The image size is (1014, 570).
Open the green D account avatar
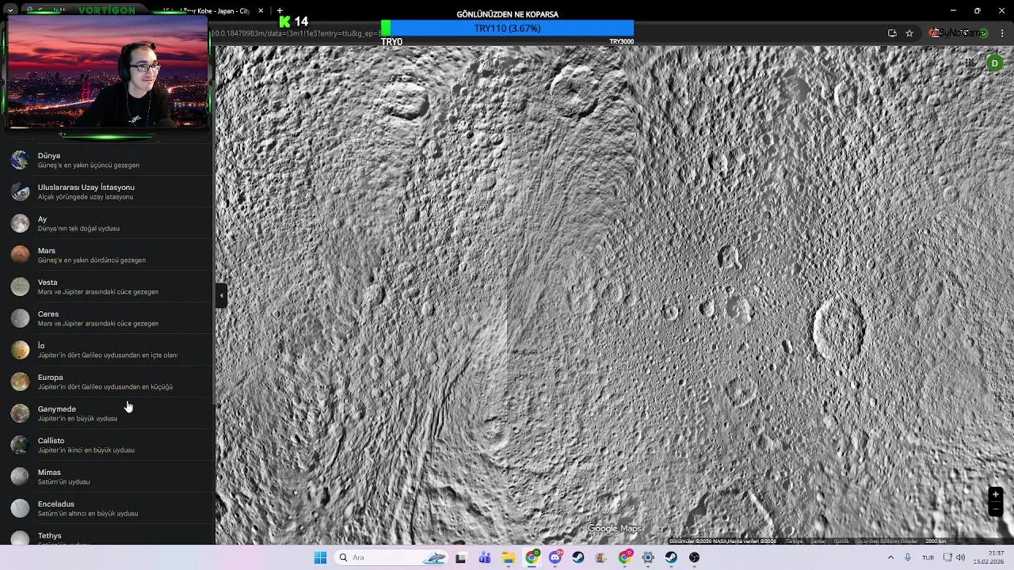click(994, 63)
